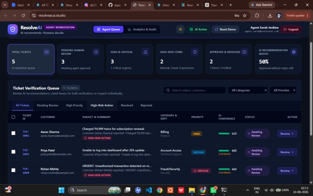Open the Agent Queue view
This screenshot has height=196, width=313.
(108, 29)
